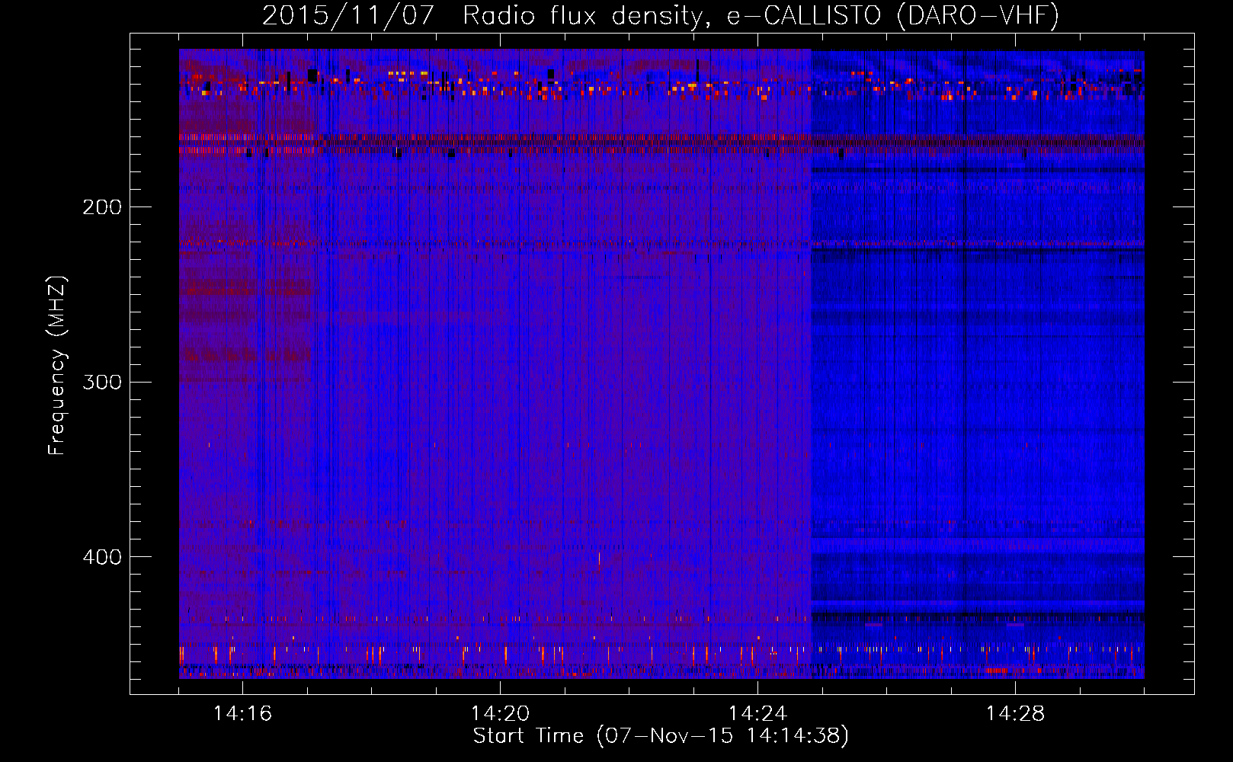Click the '14:20' time tick label
The image size is (1233, 762).
(500, 713)
